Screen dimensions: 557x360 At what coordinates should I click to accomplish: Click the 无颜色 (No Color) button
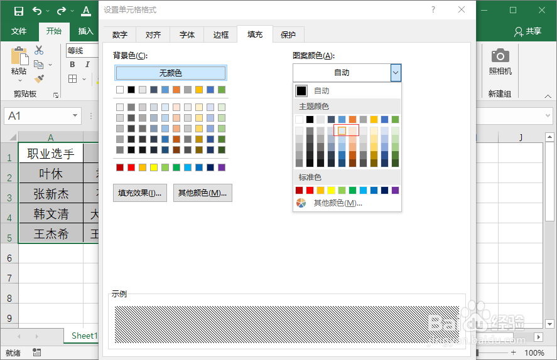171,73
